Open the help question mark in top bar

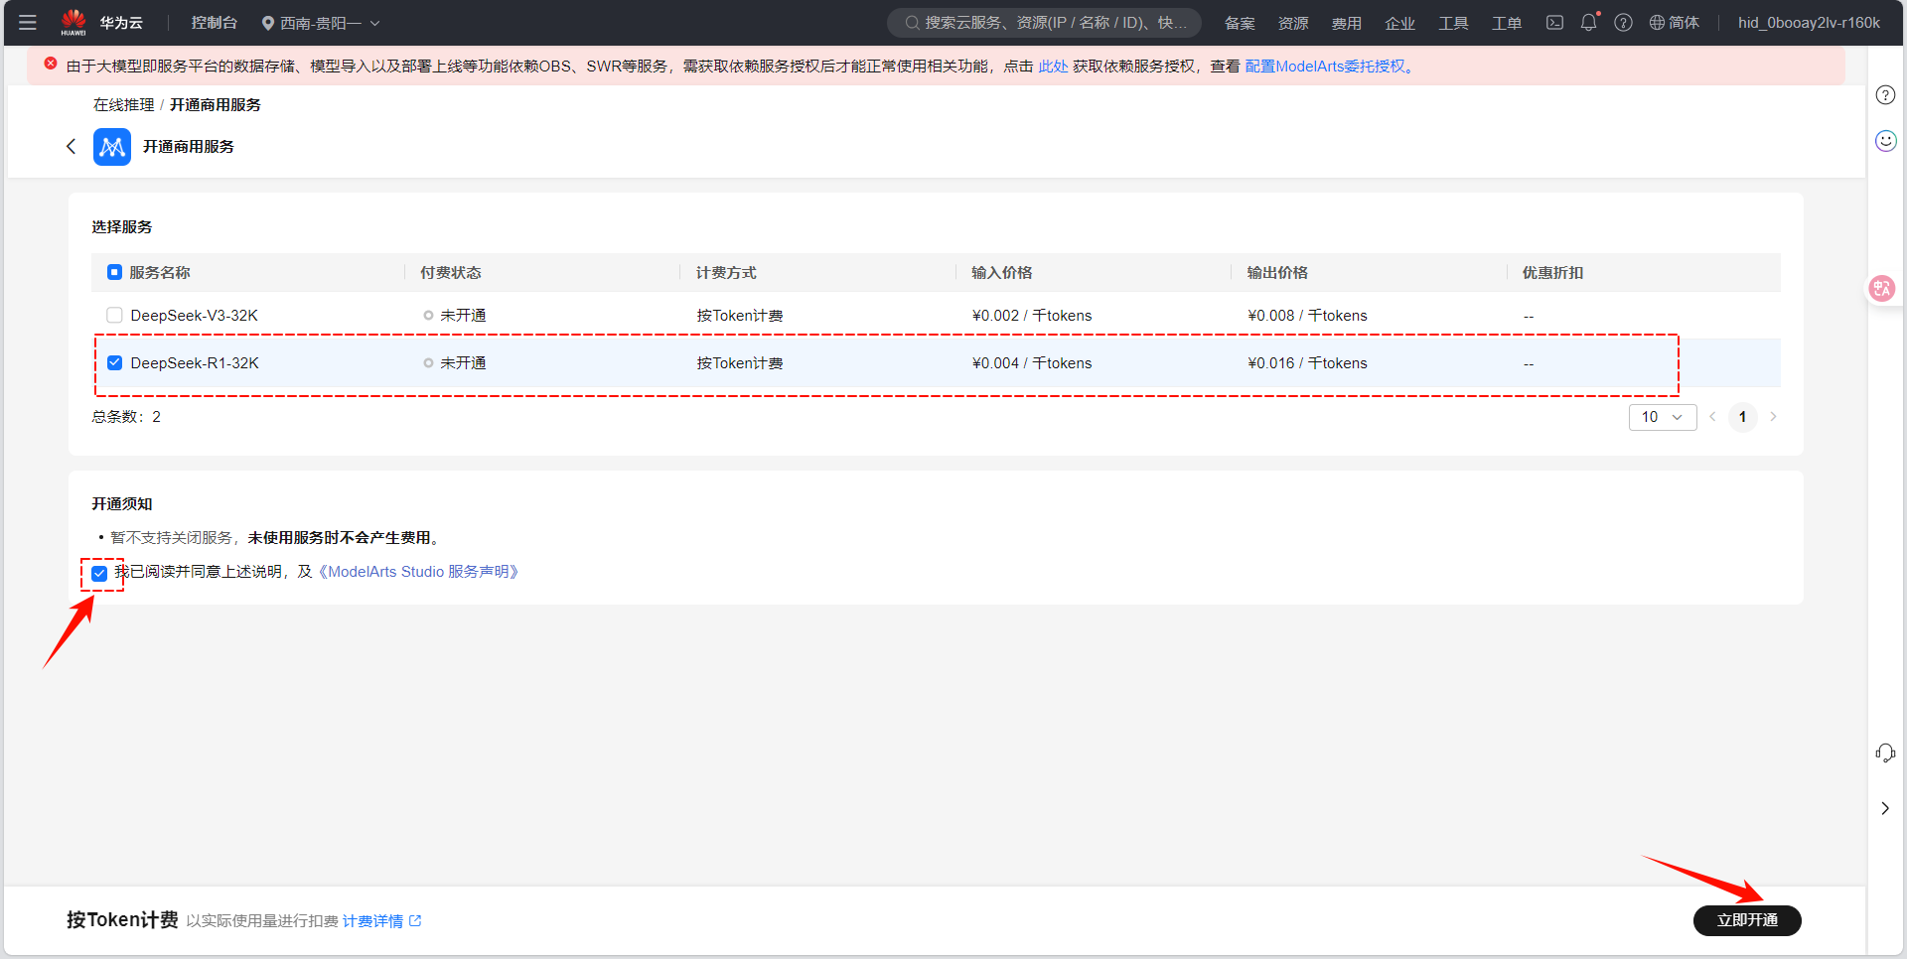coord(1623,22)
